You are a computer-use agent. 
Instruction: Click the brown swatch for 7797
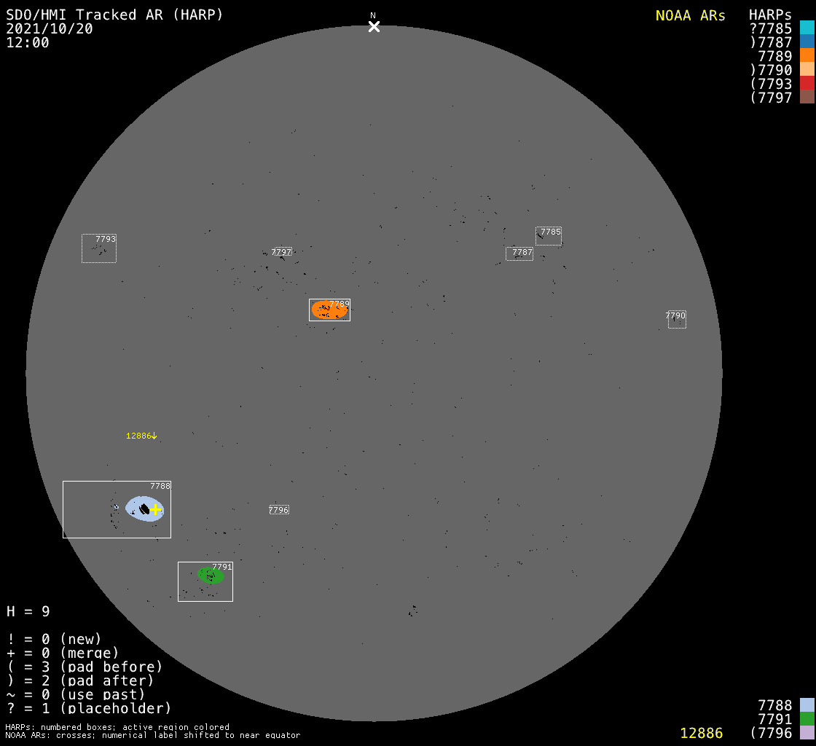pyautogui.click(x=807, y=97)
